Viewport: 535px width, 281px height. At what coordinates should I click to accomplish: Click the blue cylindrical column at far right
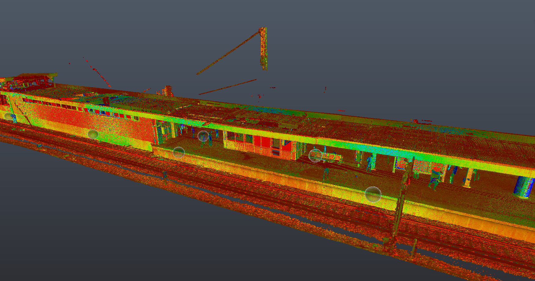[523, 187]
